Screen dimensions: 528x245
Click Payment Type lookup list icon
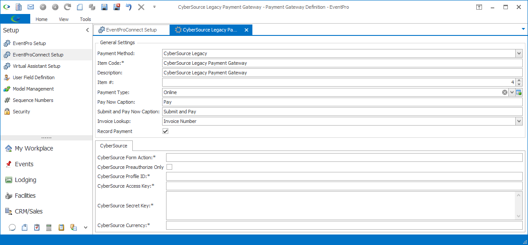coord(519,92)
